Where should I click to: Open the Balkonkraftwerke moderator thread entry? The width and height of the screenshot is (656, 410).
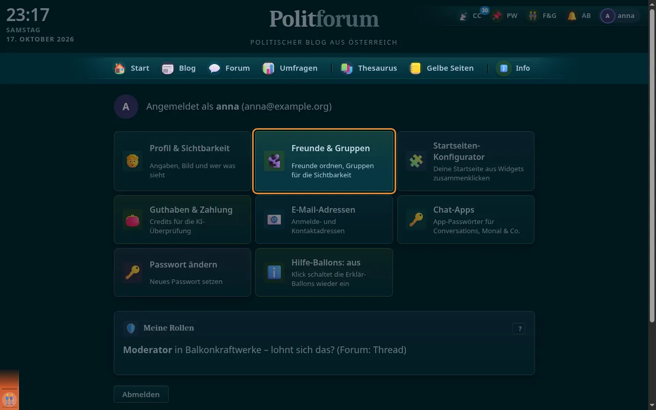coord(264,350)
